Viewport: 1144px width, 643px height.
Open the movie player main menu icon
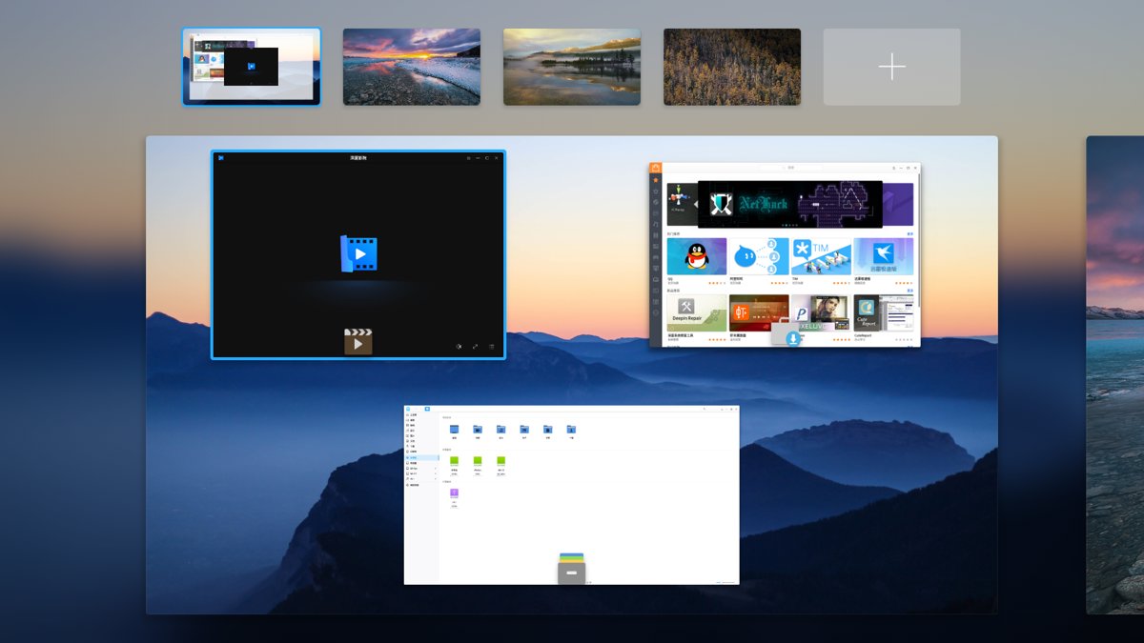click(469, 158)
